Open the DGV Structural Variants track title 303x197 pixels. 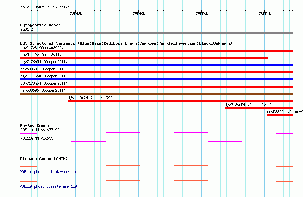pyautogui.click(x=126, y=43)
